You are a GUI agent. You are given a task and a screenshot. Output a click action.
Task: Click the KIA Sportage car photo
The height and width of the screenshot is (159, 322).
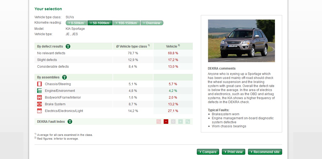point(241,41)
